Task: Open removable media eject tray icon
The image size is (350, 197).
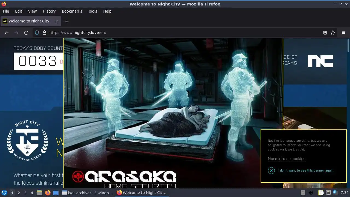Action: tap(303, 193)
